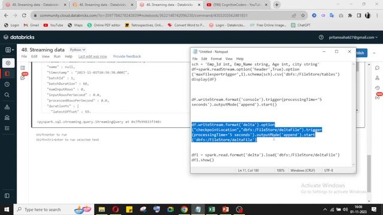Viewport: 383px width, 215px height.
Task: Open the Workspace notebook icon in sidebar
Action: point(7,73)
